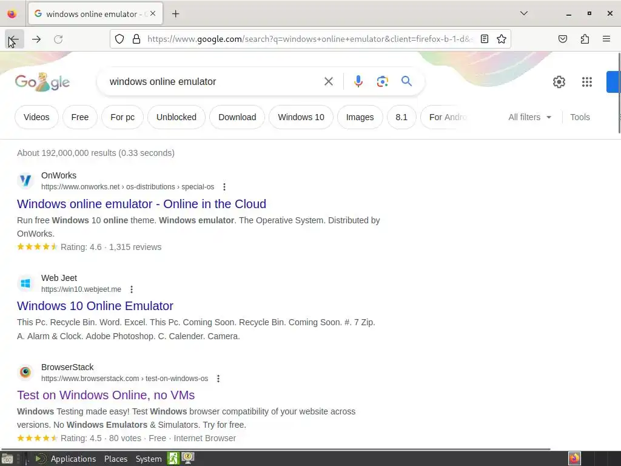This screenshot has width=621, height=466.
Task: Open Windows 10 Online Emulator link
Action: (x=95, y=306)
